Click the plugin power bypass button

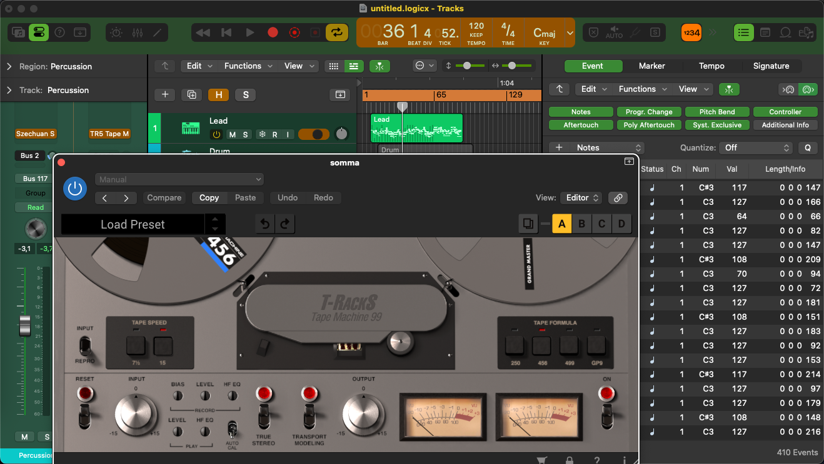pyautogui.click(x=75, y=189)
